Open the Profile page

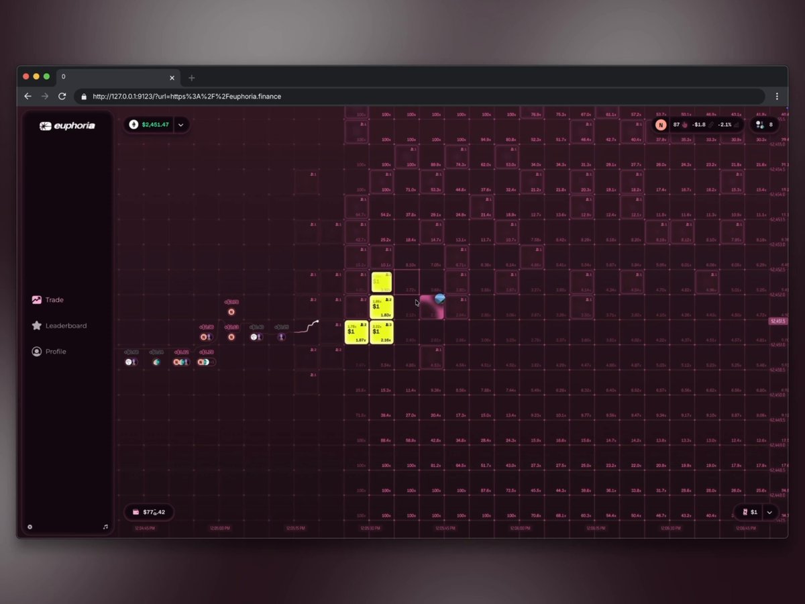click(50, 352)
